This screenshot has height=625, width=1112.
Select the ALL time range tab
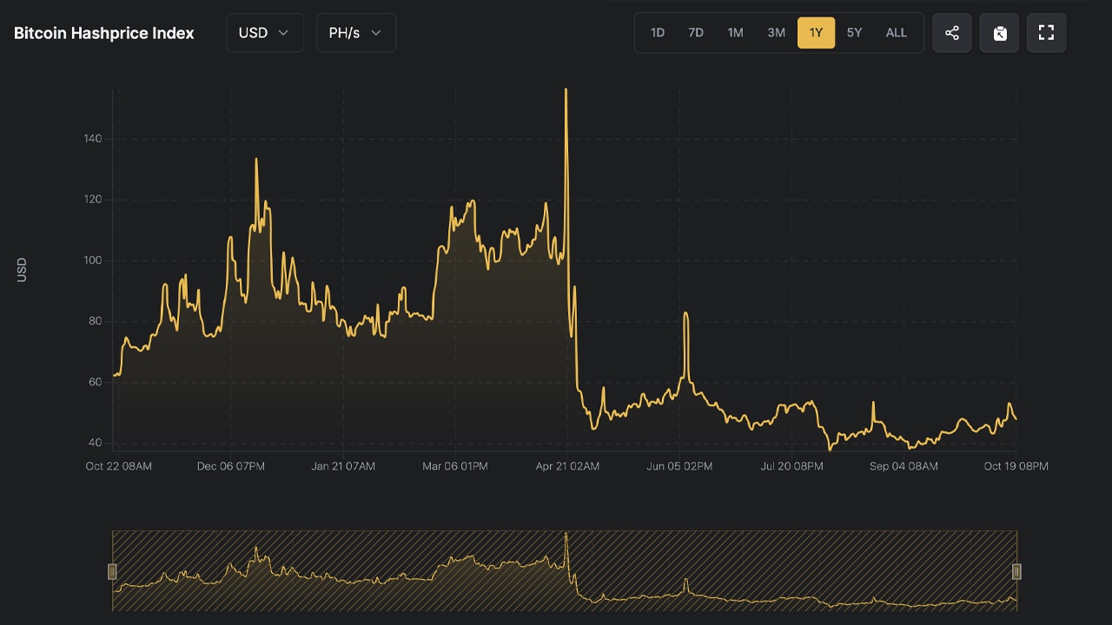coord(896,32)
